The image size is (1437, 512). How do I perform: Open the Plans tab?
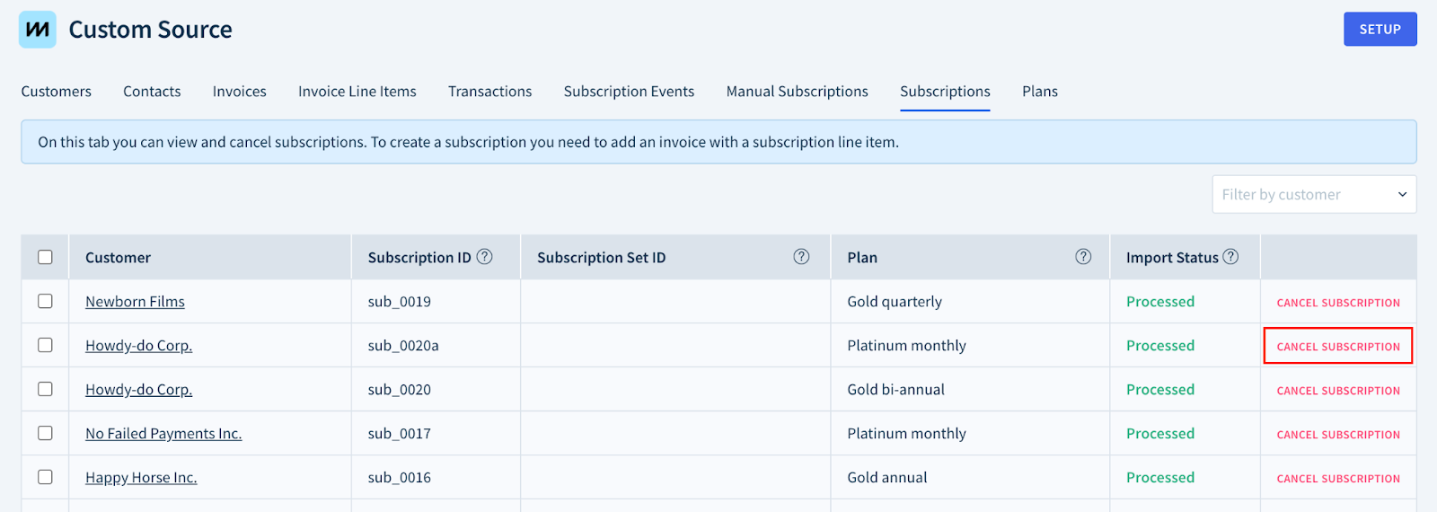[1040, 92]
